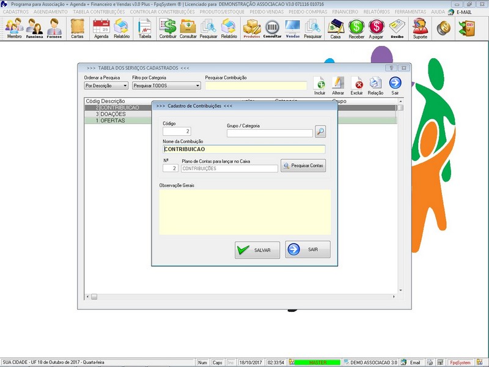Viewport: 489px width, 367px height.
Task: Open the TABELA CONTRIBUIÇÕES menu
Action: [x=99, y=12]
